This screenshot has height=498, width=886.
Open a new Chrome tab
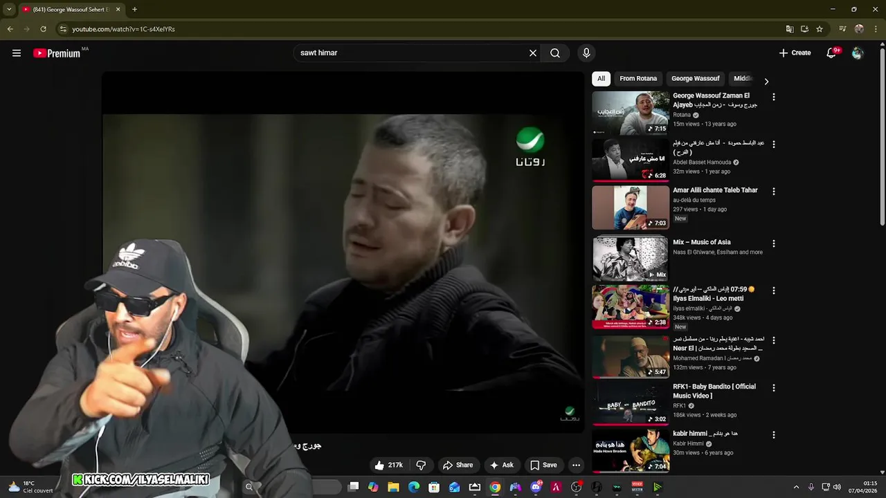(x=134, y=10)
